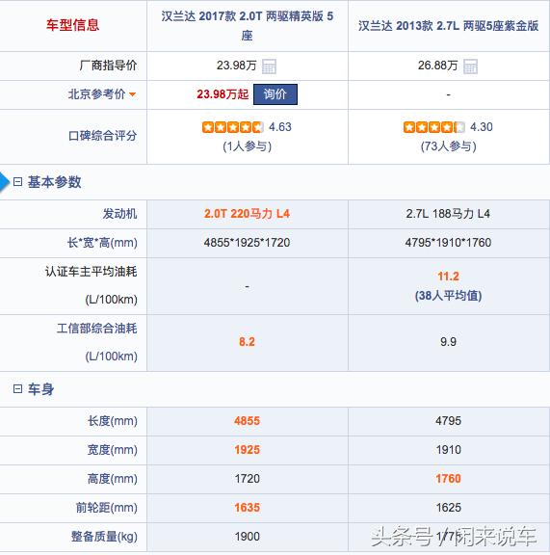Click the 1635 front track value
Image resolution: width=550 pixels, height=555 pixels.
point(247,508)
